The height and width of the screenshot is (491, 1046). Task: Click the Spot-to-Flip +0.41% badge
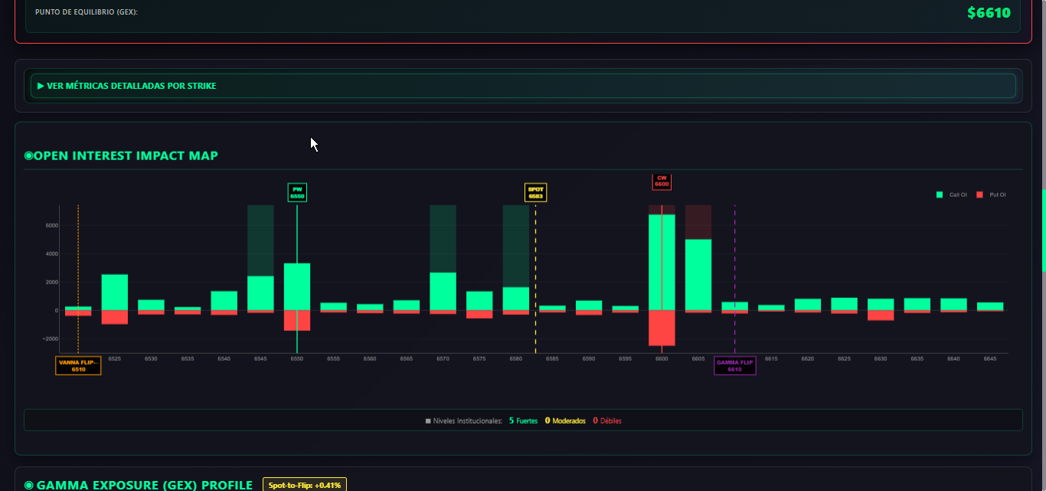(305, 485)
